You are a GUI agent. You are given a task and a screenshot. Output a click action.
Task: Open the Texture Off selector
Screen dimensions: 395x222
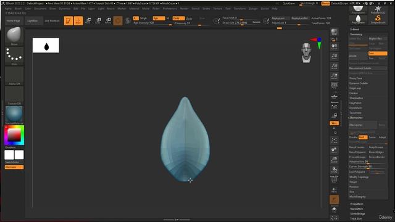(14, 96)
